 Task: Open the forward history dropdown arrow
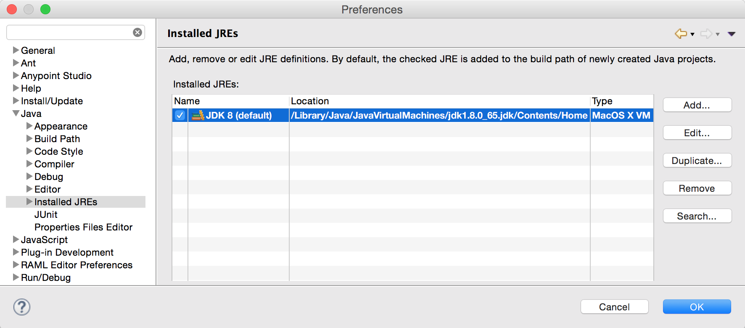718,34
